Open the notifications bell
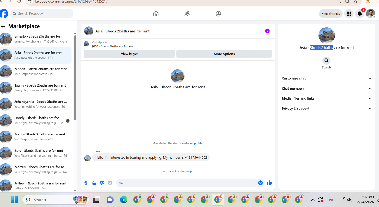Screen dimensions: 379x207 [360, 14]
